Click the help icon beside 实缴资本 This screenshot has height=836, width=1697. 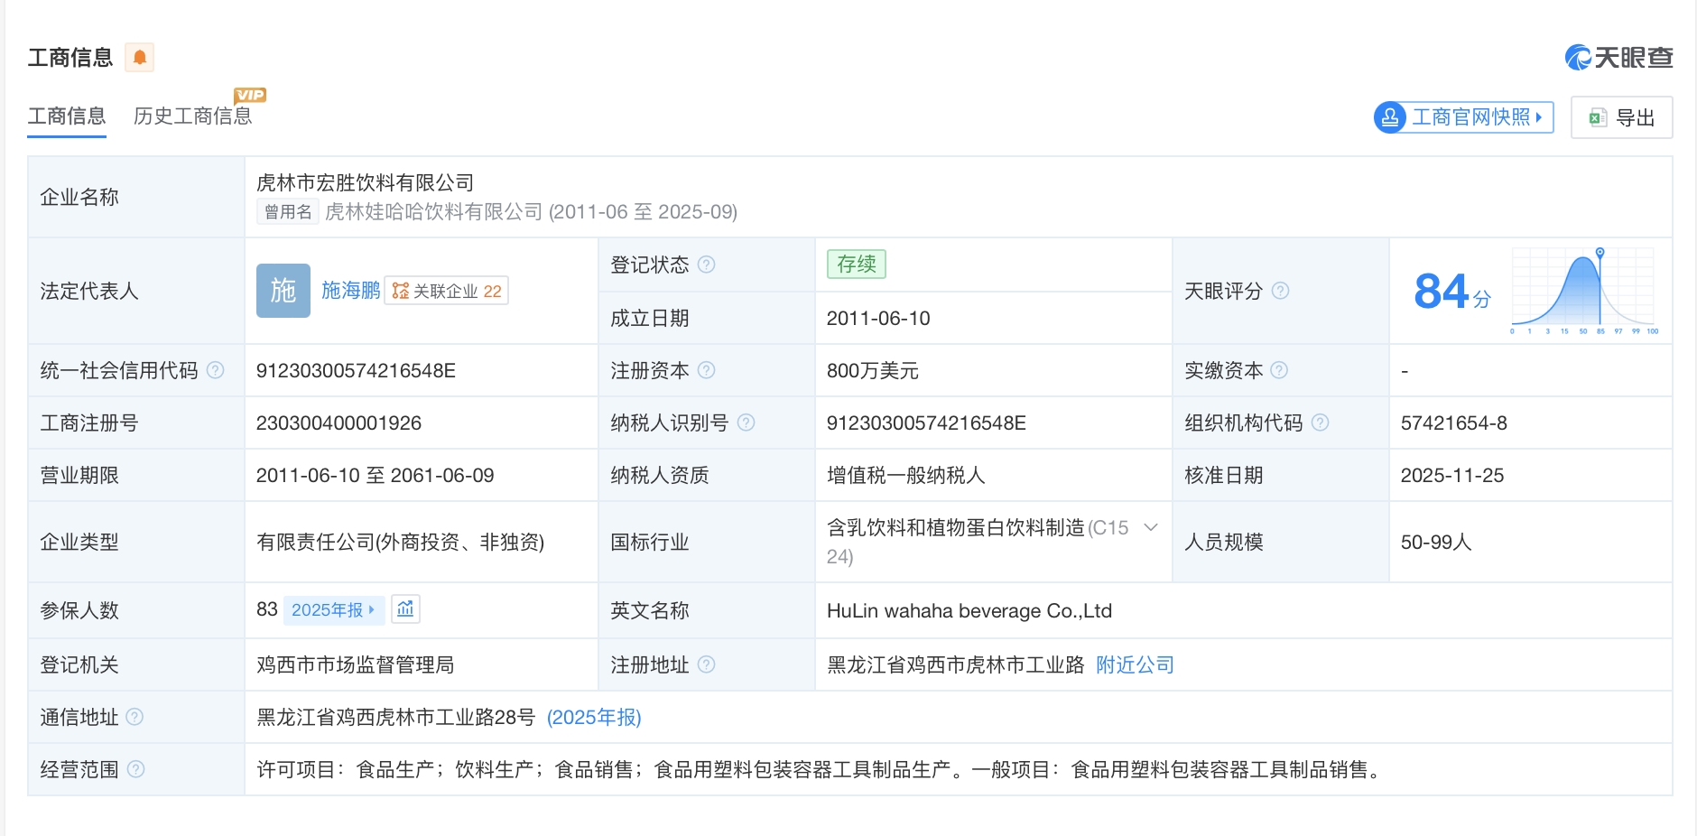point(1279,370)
